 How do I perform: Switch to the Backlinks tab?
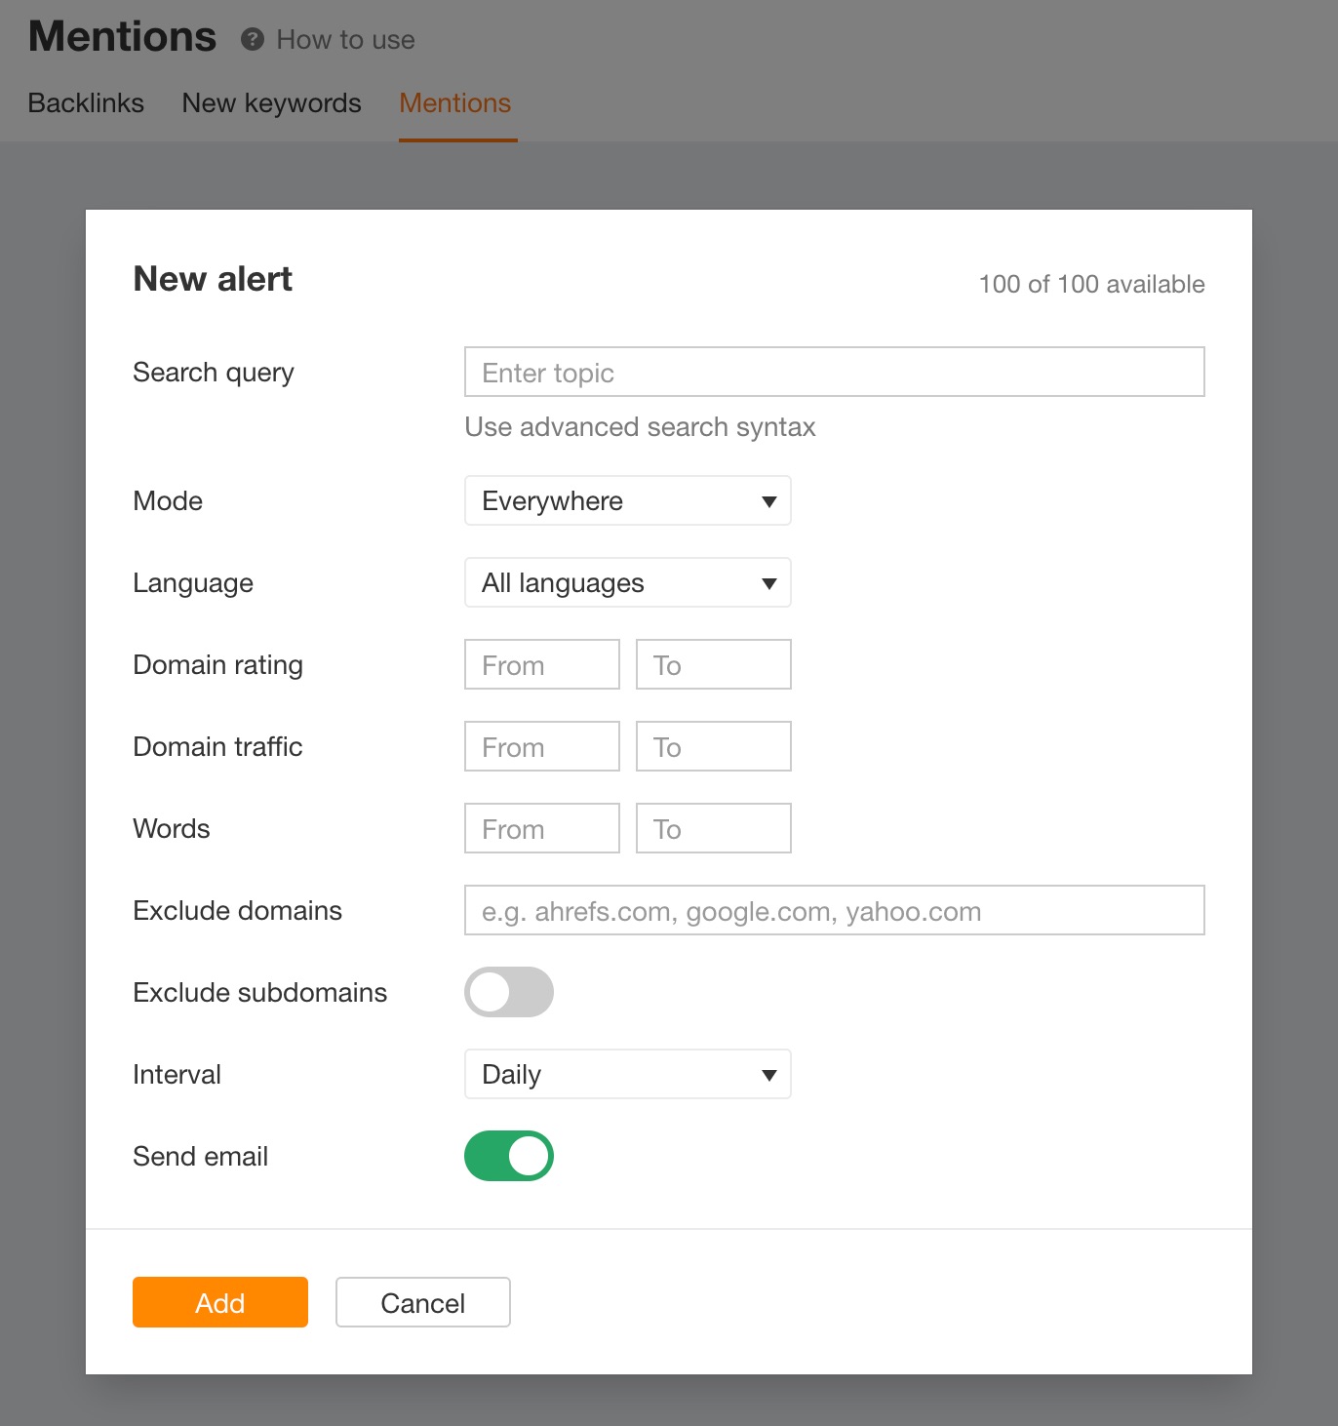[86, 103]
